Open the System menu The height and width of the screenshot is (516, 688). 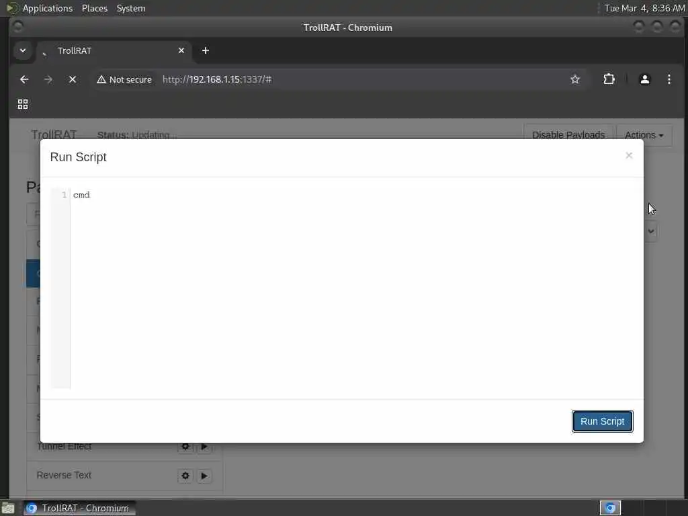(131, 8)
